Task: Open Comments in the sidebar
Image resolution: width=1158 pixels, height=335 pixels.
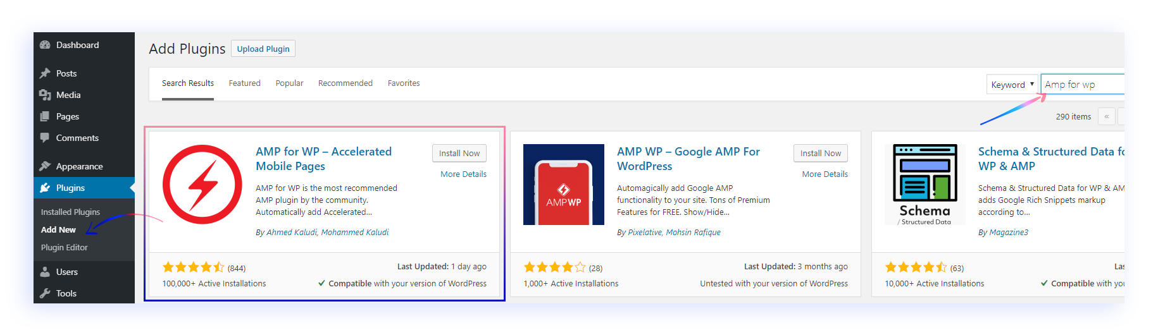Action: (x=84, y=138)
